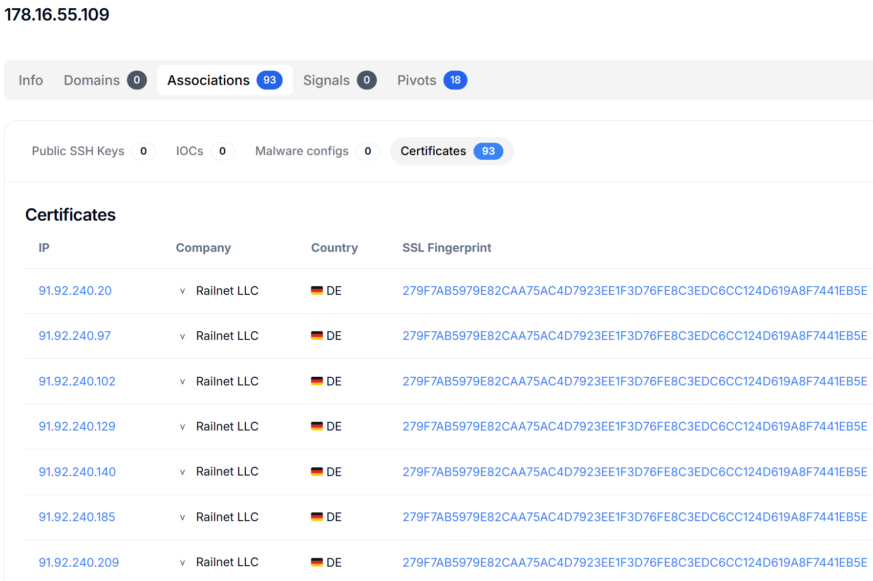Image resolution: width=873 pixels, height=581 pixels.
Task: Open the IP link 91.92.240.129
Action: pos(77,426)
